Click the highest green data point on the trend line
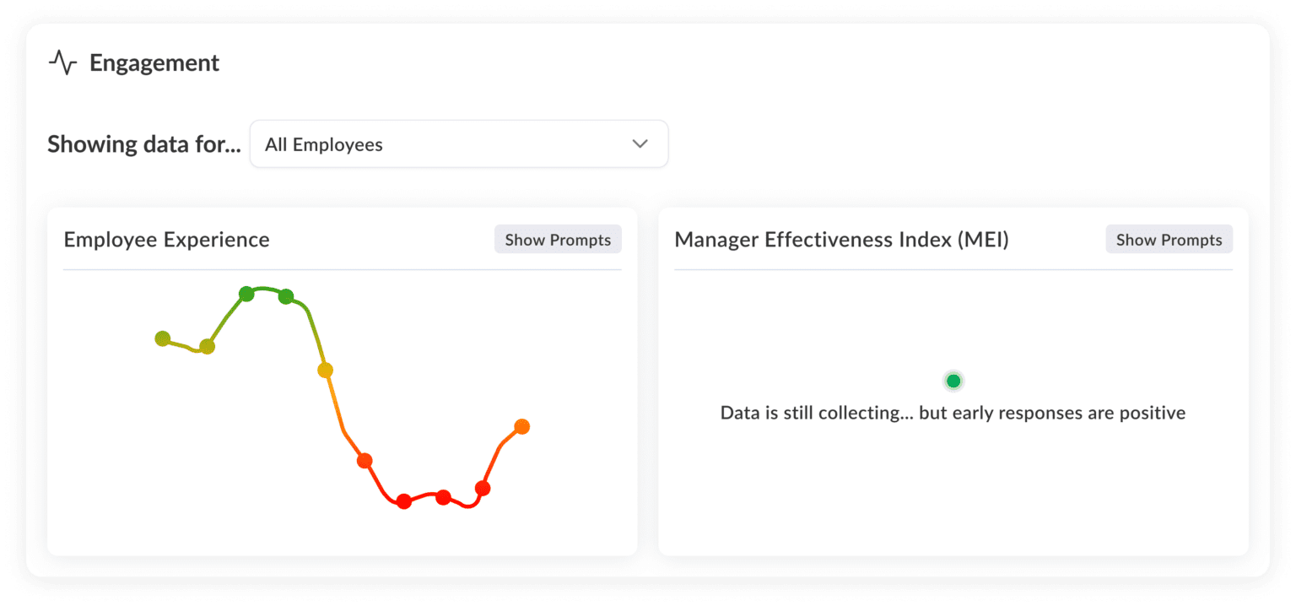The image size is (1296, 606). pyautogui.click(x=247, y=293)
